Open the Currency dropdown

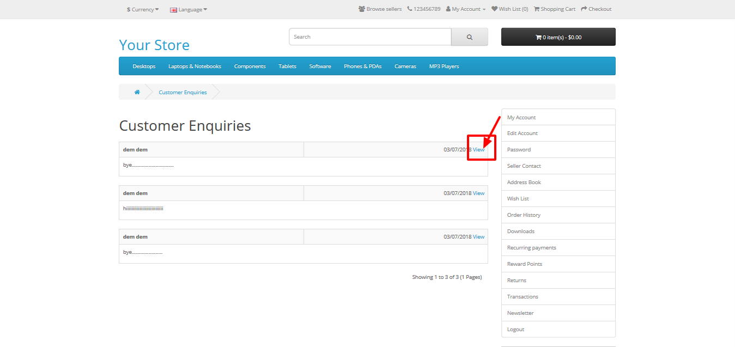143,9
